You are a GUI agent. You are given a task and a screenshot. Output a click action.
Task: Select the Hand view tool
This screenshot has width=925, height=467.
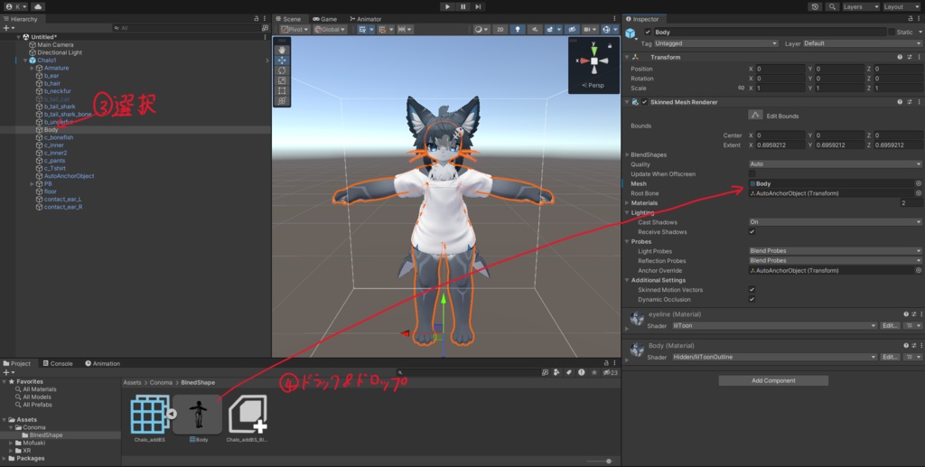282,50
